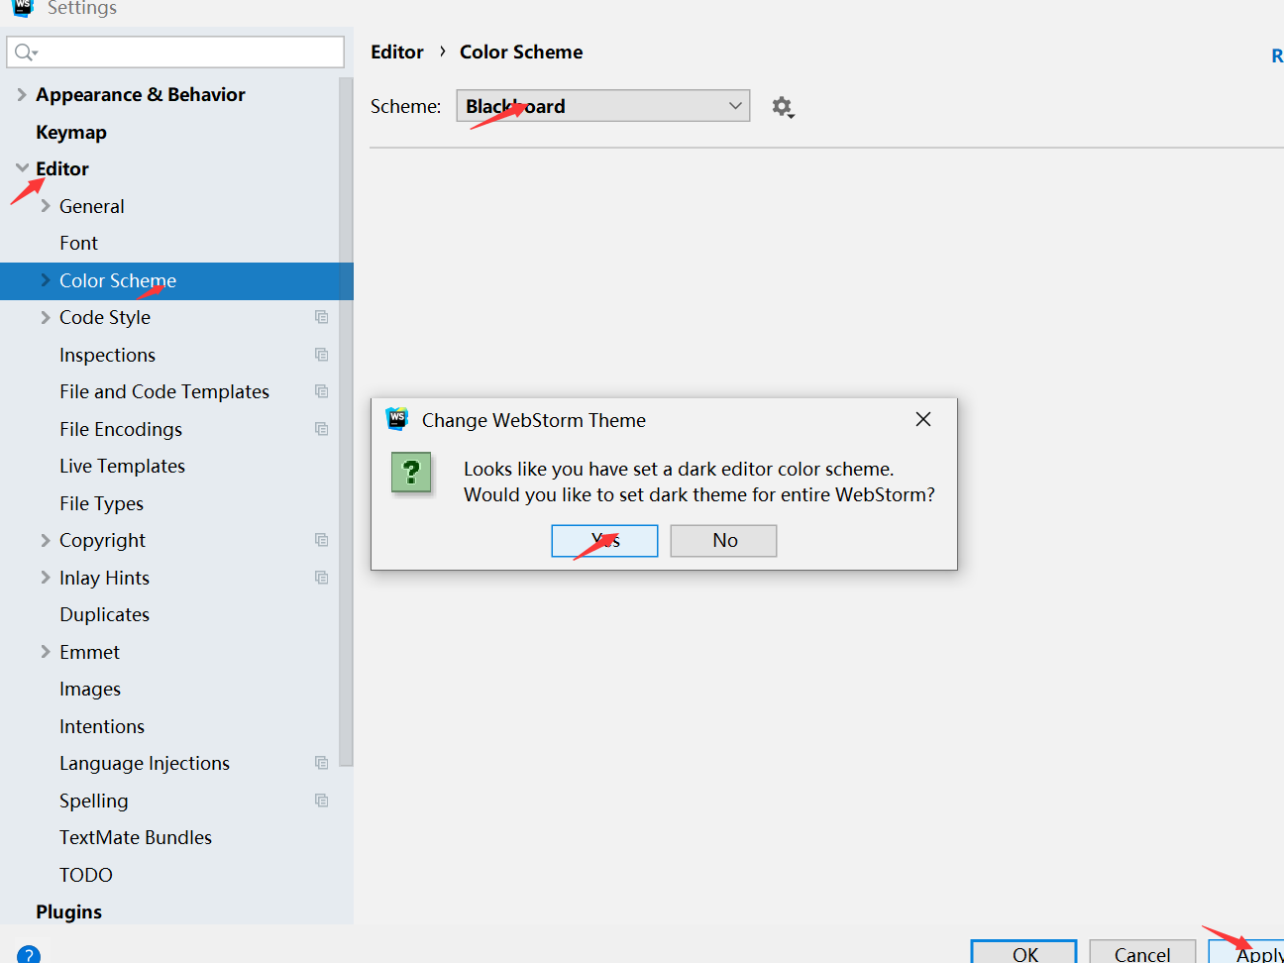Expand the General node arrow
Viewport: 1284px width, 963px height.
[x=46, y=206]
